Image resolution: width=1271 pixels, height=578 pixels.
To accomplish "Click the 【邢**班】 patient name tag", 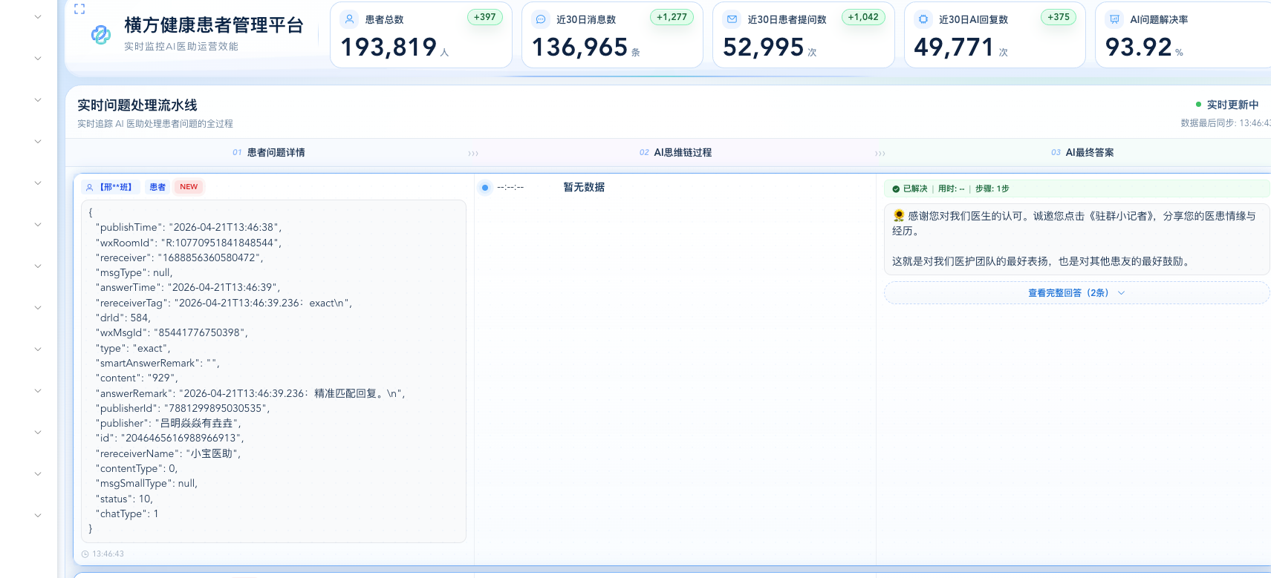I will (115, 187).
